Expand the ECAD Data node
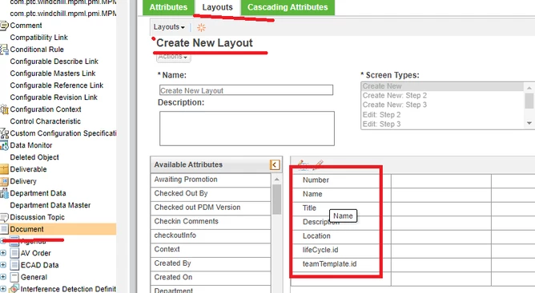Image resolution: width=535 pixels, height=293 pixels. (3, 265)
